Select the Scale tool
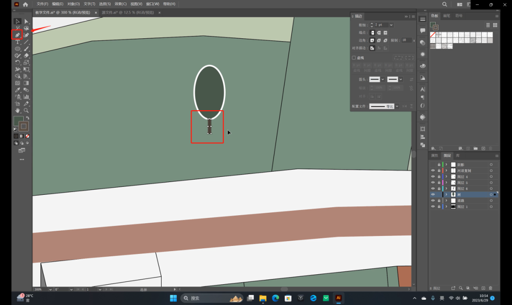 click(x=27, y=62)
